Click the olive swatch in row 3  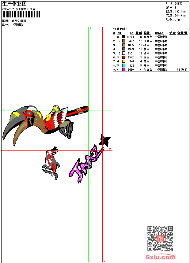(124, 45)
